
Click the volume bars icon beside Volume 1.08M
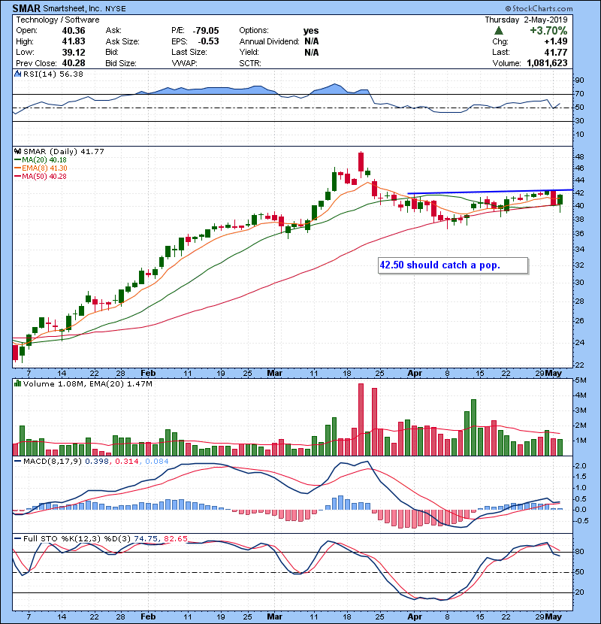point(17,383)
